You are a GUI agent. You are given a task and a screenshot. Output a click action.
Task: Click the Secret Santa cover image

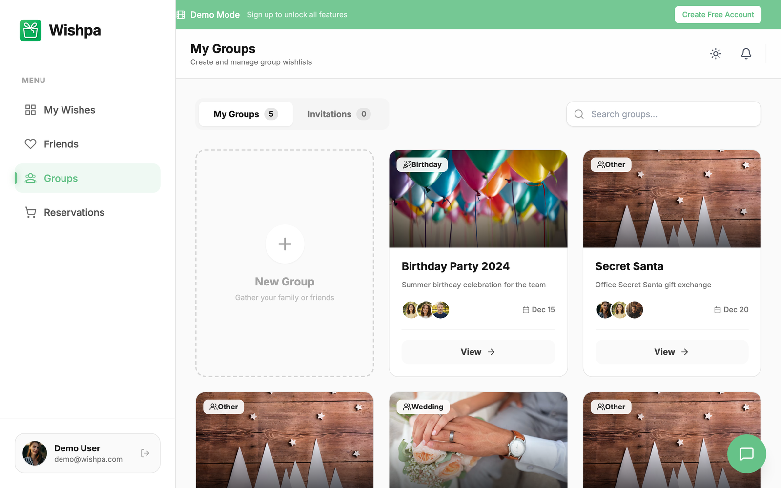point(672,199)
